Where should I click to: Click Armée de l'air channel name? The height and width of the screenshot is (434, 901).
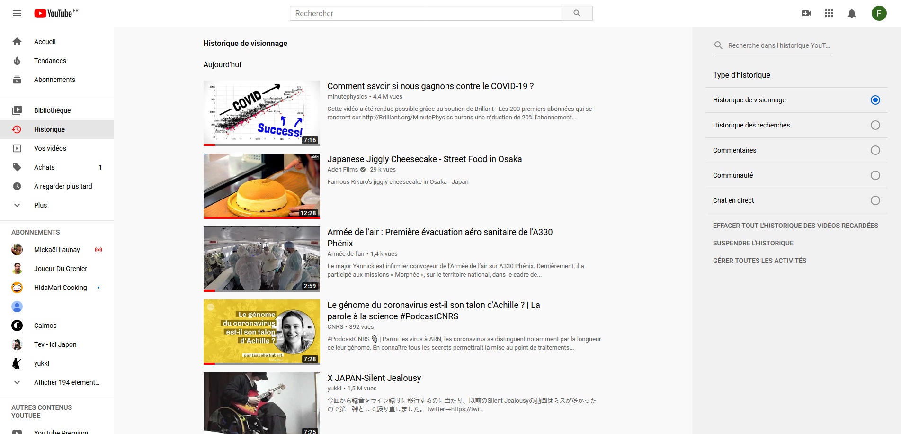click(x=346, y=254)
